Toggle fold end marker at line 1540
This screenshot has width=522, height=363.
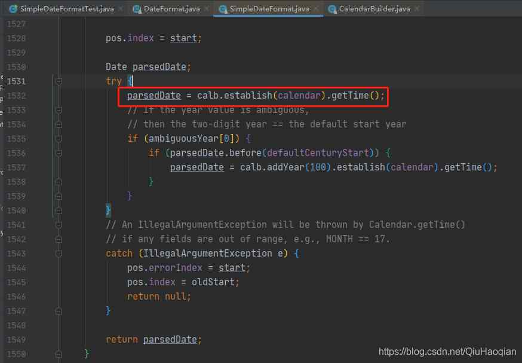click(x=59, y=211)
